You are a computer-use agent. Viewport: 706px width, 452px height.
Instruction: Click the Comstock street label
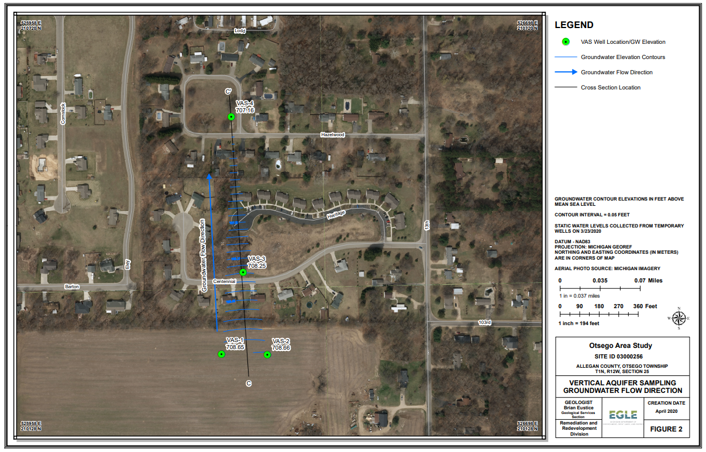click(x=64, y=114)
